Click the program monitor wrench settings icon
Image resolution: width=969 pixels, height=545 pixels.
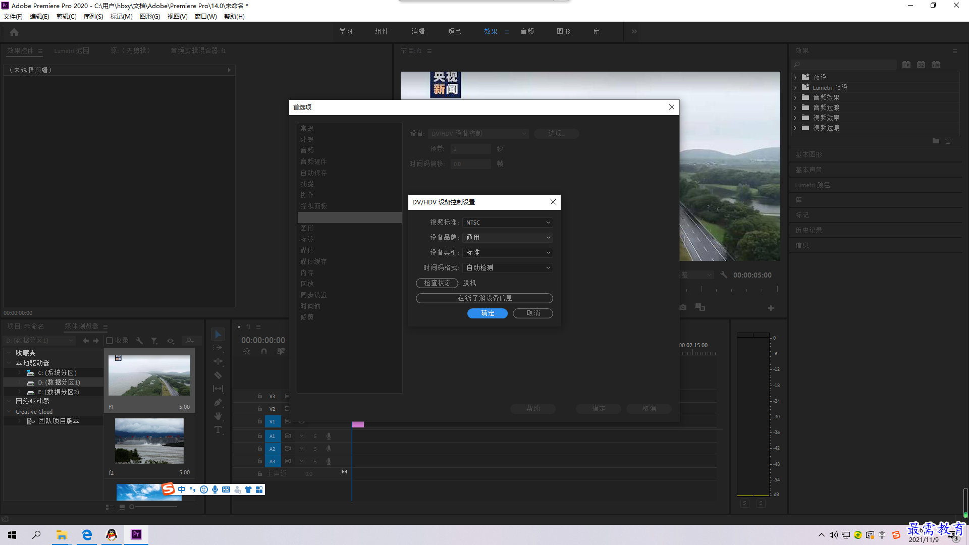pos(724,275)
